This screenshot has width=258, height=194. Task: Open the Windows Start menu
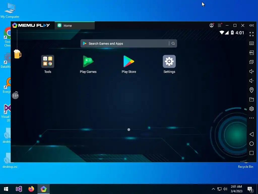click(x=6, y=189)
